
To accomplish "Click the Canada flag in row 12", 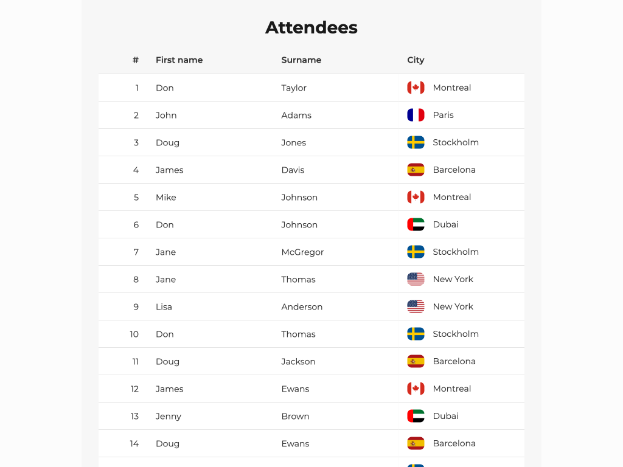I will coord(416,389).
